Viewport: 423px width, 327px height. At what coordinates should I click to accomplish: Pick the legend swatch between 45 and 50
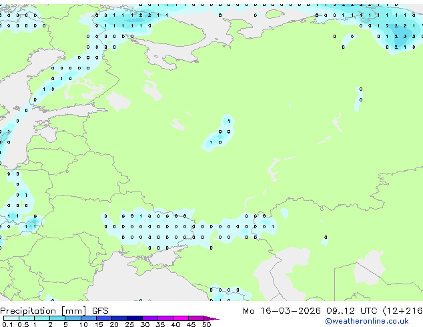coord(196,318)
